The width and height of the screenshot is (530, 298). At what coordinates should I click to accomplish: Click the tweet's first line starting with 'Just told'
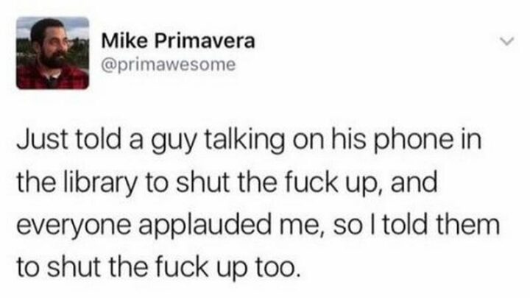coord(249,140)
